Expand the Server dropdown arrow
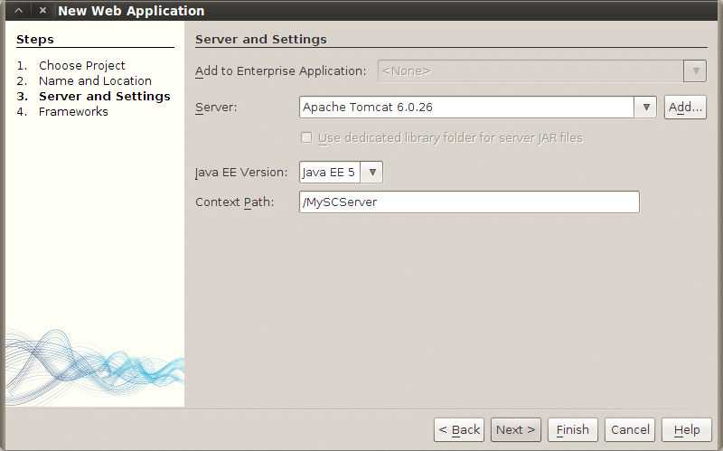 pos(645,107)
